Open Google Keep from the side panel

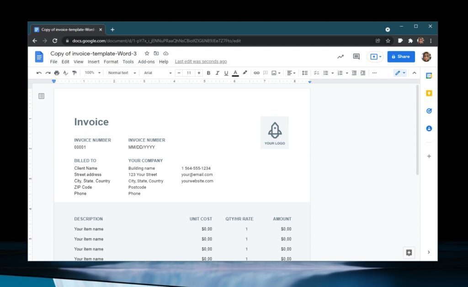pyautogui.click(x=429, y=93)
